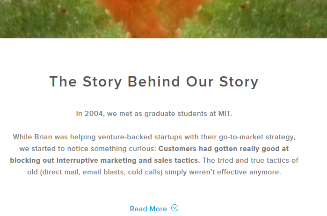Screen dimensions: 327x216
Task: Click the word "MIT" in the intro line
Action: point(224,114)
